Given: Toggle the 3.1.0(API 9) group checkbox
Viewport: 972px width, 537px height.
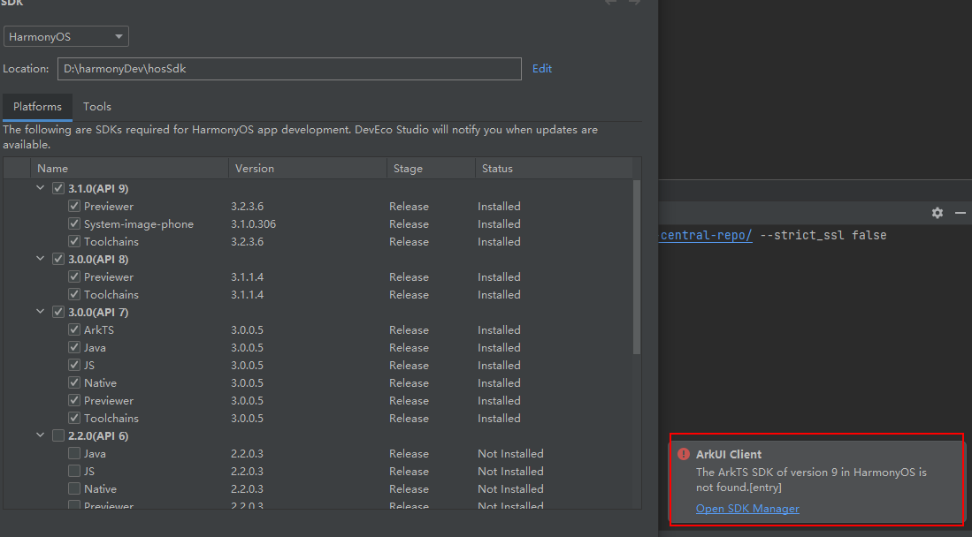Looking at the screenshot, I should [58, 188].
